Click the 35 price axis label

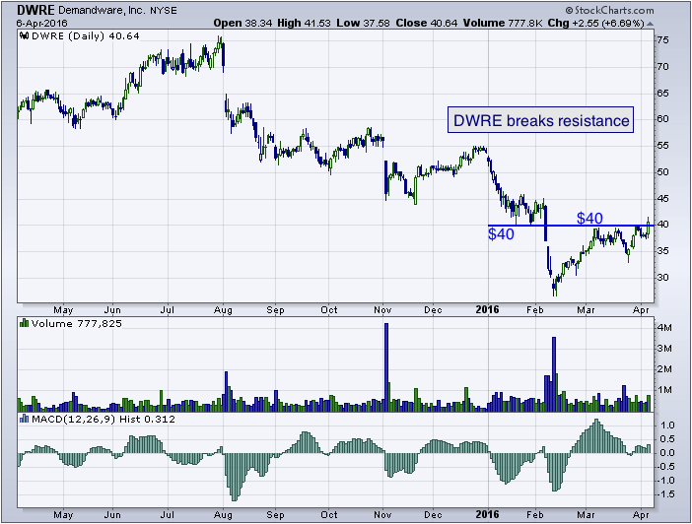click(662, 251)
